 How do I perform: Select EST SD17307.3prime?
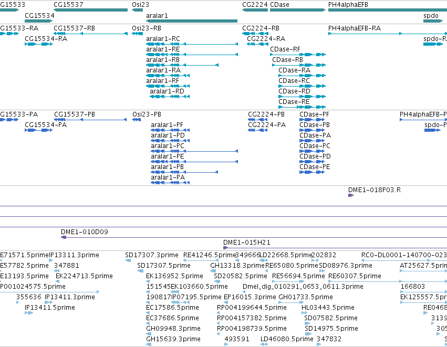coord(128,260)
